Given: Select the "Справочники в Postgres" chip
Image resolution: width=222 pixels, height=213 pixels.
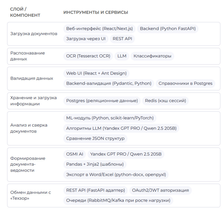Looking at the screenshot, I should tap(185, 83).
